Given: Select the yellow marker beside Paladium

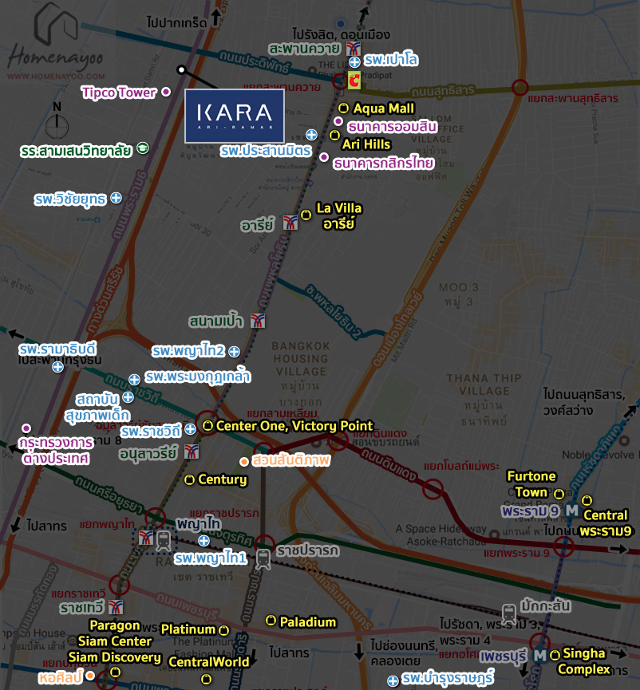Looking at the screenshot, I should point(271,620).
